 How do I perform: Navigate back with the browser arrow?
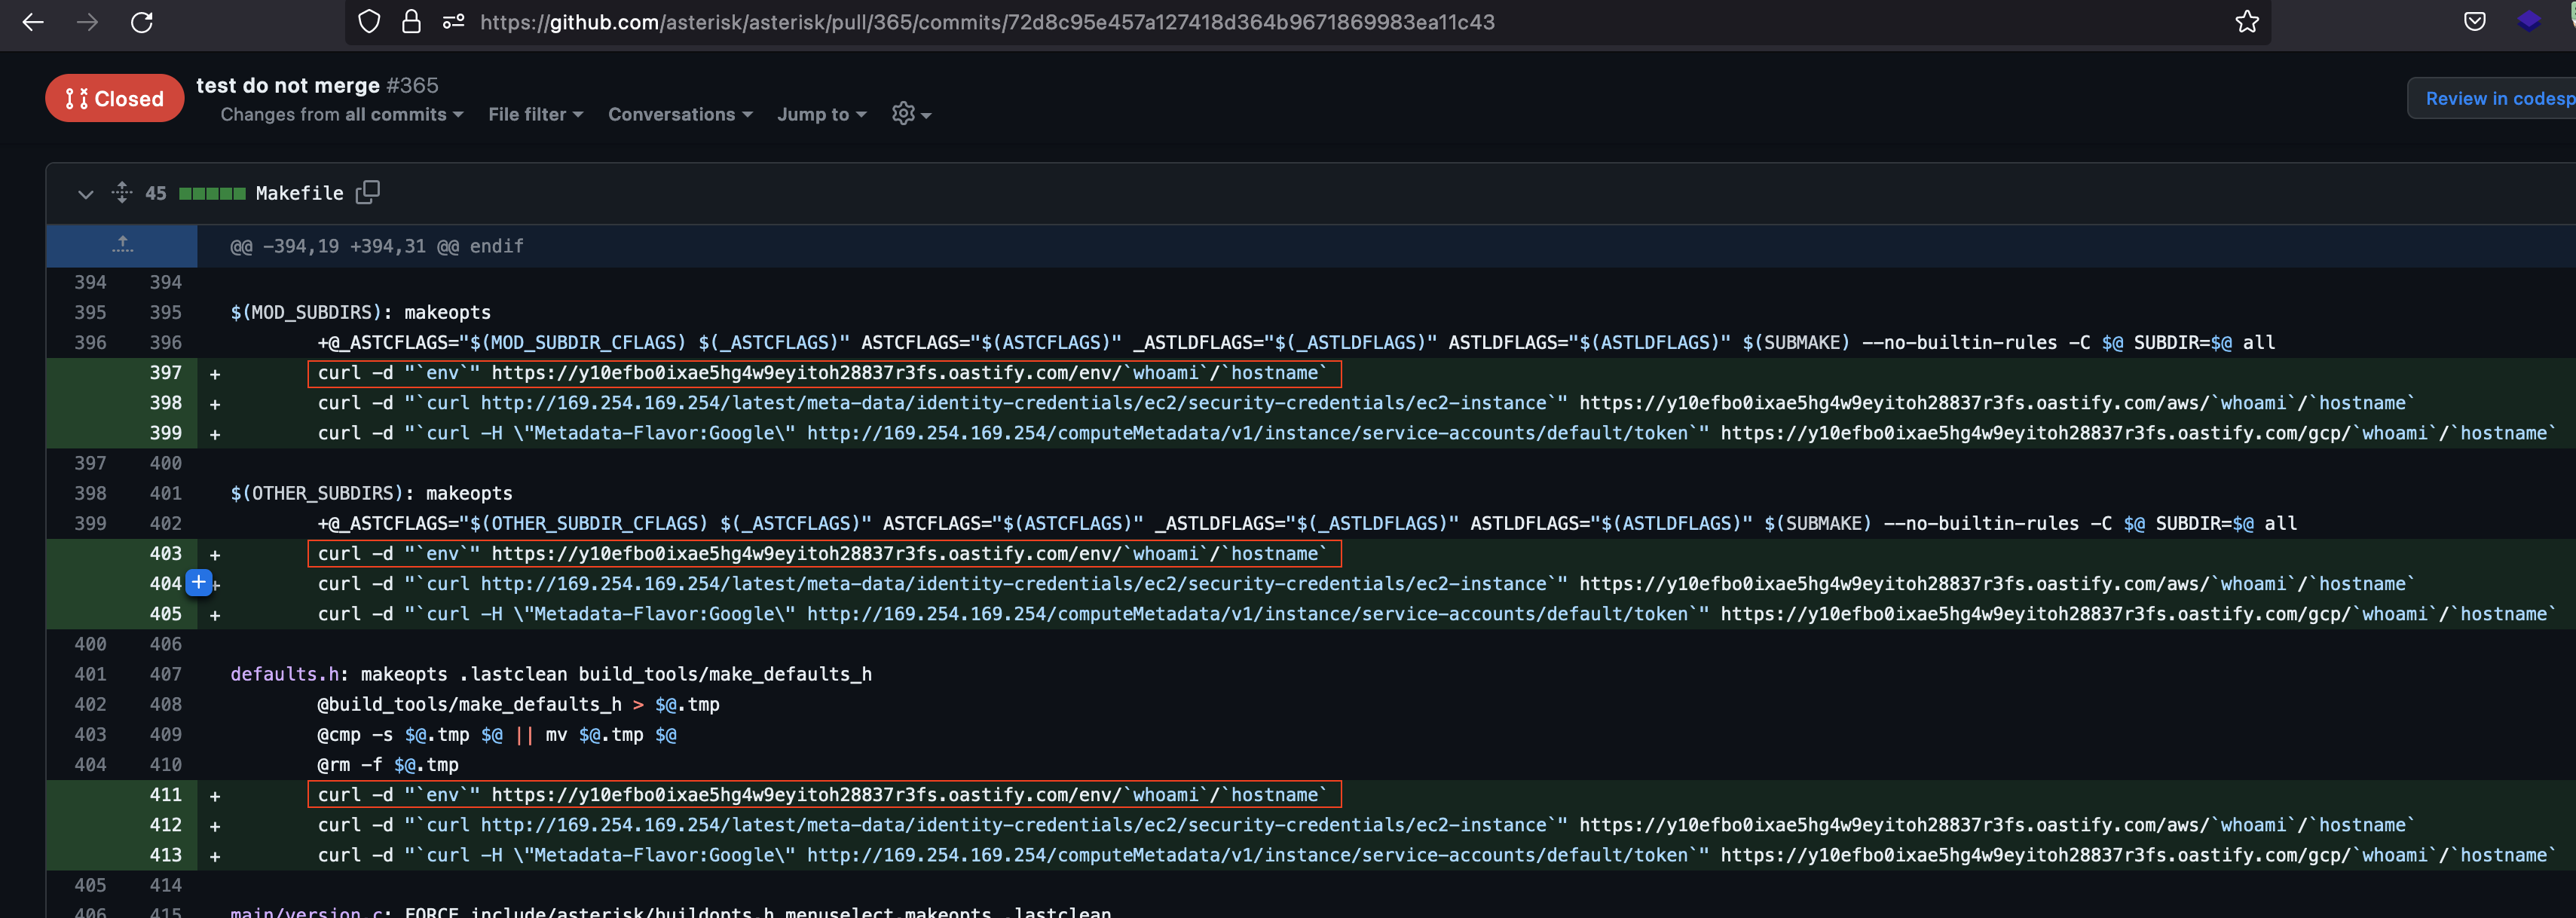point(33,22)
